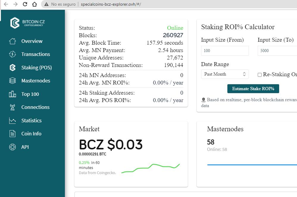Go back with browser back arrow

(x=6, y=4)
